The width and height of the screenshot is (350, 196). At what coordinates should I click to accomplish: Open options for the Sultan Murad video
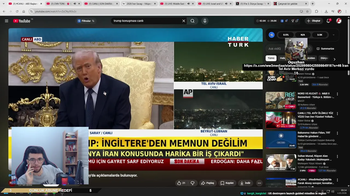[x=337, y=157]
